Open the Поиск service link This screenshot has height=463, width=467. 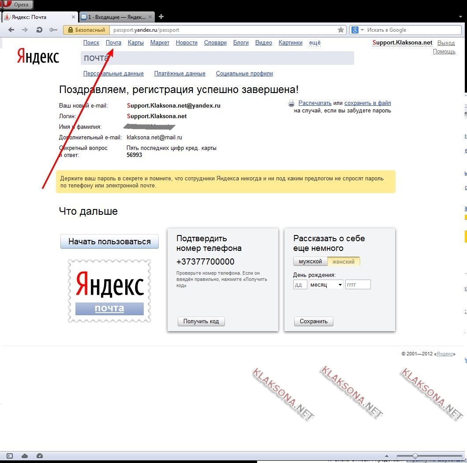[x=91, y=43]
